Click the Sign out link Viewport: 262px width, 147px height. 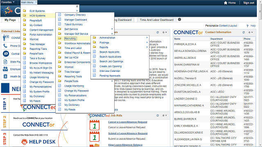[x=248, y=3]
